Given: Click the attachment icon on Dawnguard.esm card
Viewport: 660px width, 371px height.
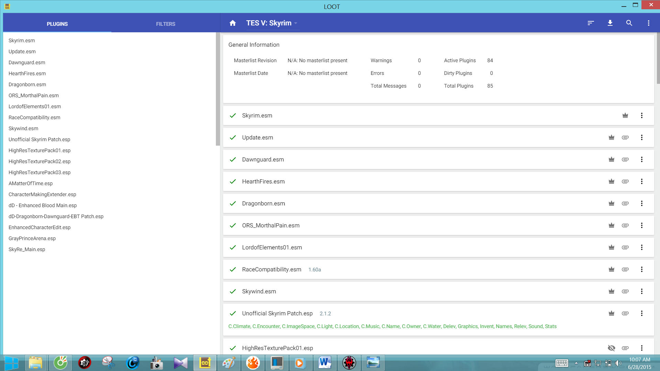Looking at the screenshot, I should click(x=625, y=159).
